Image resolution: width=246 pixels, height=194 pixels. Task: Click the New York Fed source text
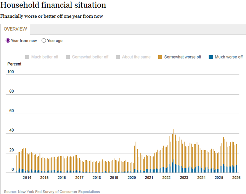pos(52,192)
